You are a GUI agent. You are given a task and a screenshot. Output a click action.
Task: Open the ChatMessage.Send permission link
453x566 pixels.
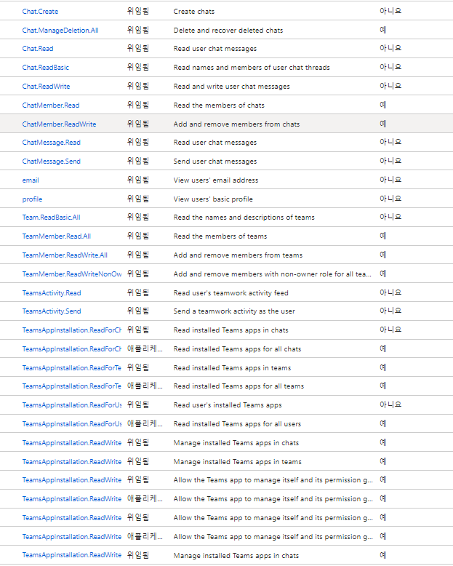click(52, 162)
